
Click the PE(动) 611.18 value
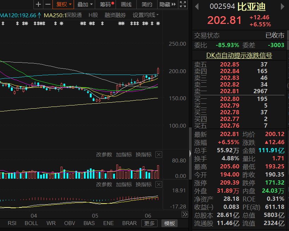(x=275, y=207)
